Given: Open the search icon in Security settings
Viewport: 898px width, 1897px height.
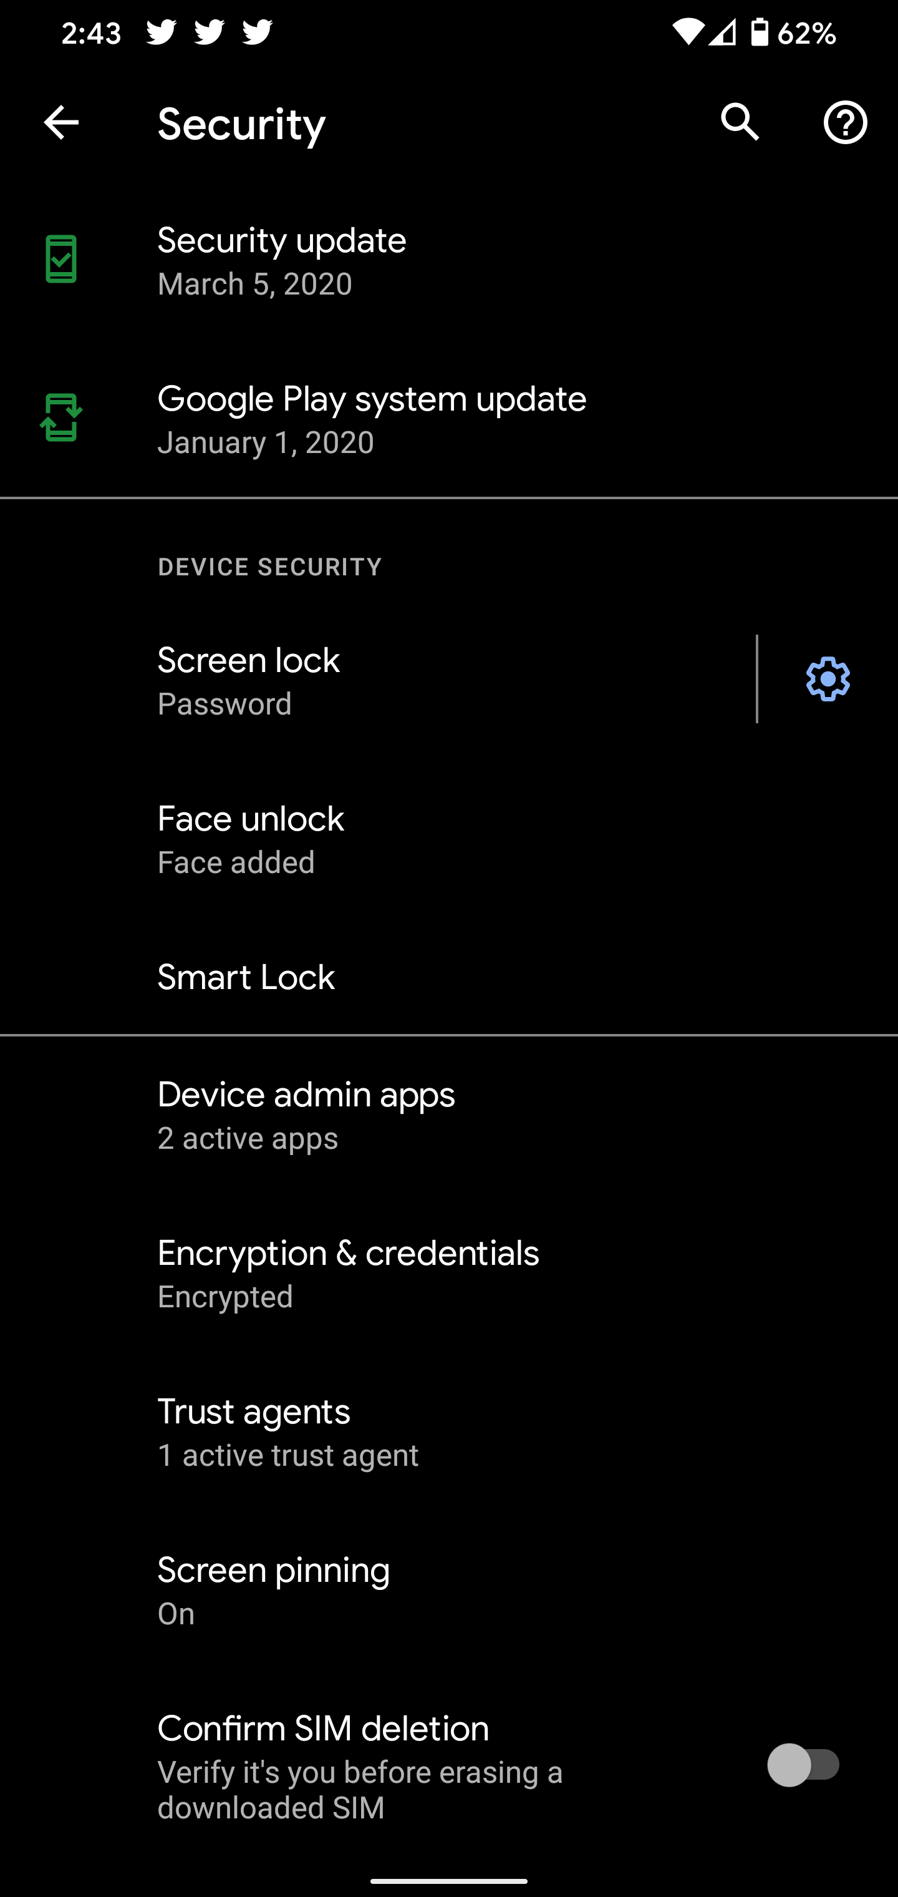Looking at the screenshot, I should [739, 123].
